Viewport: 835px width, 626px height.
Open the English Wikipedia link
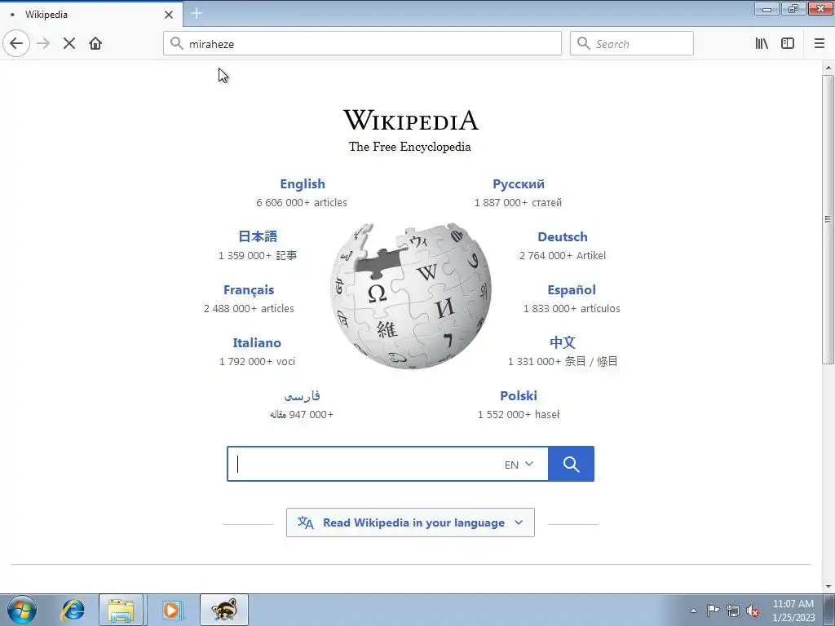(303, 183)
